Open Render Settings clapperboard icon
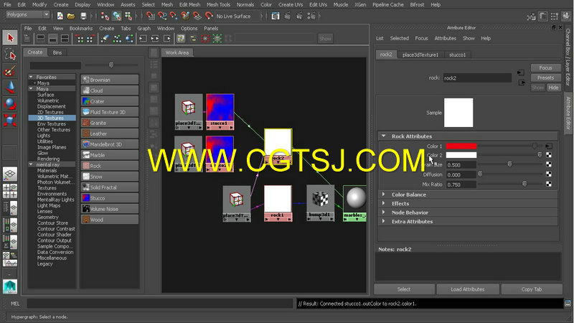574x323 pixels. click(311, 16)
